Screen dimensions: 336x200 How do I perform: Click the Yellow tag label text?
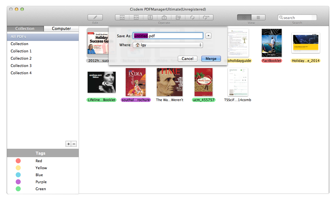point(41,168)
